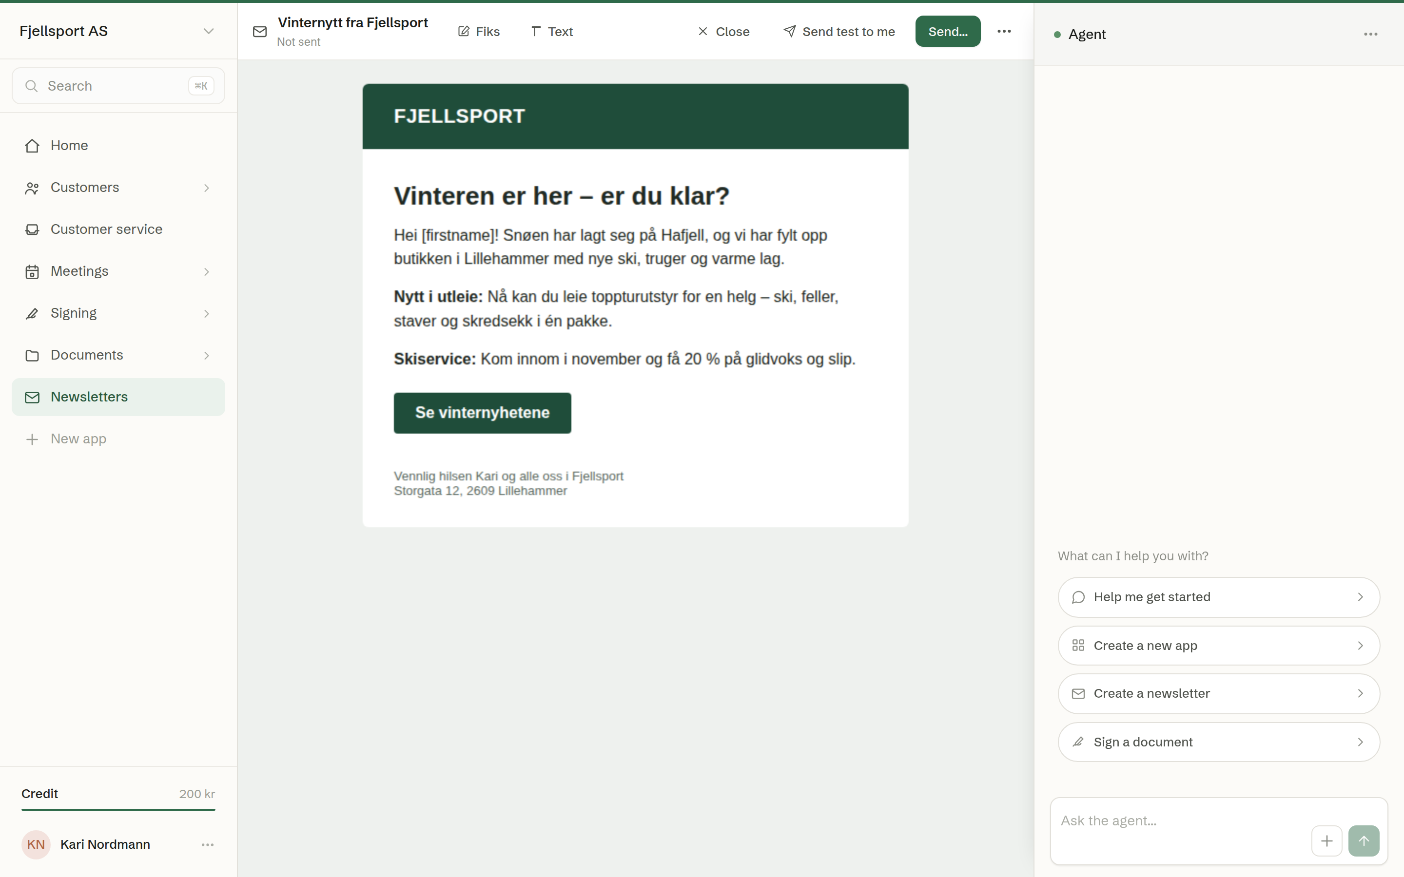Click the plus attachment button in agent box

[1327, 841]
